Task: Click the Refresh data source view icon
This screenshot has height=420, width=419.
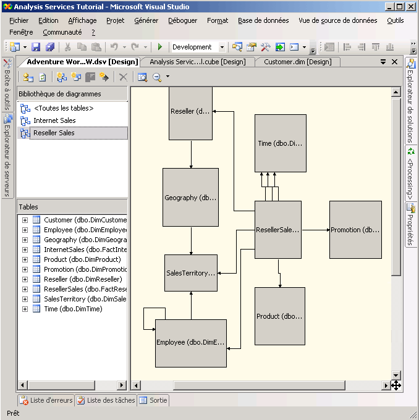Action: [x=43, y=77]
